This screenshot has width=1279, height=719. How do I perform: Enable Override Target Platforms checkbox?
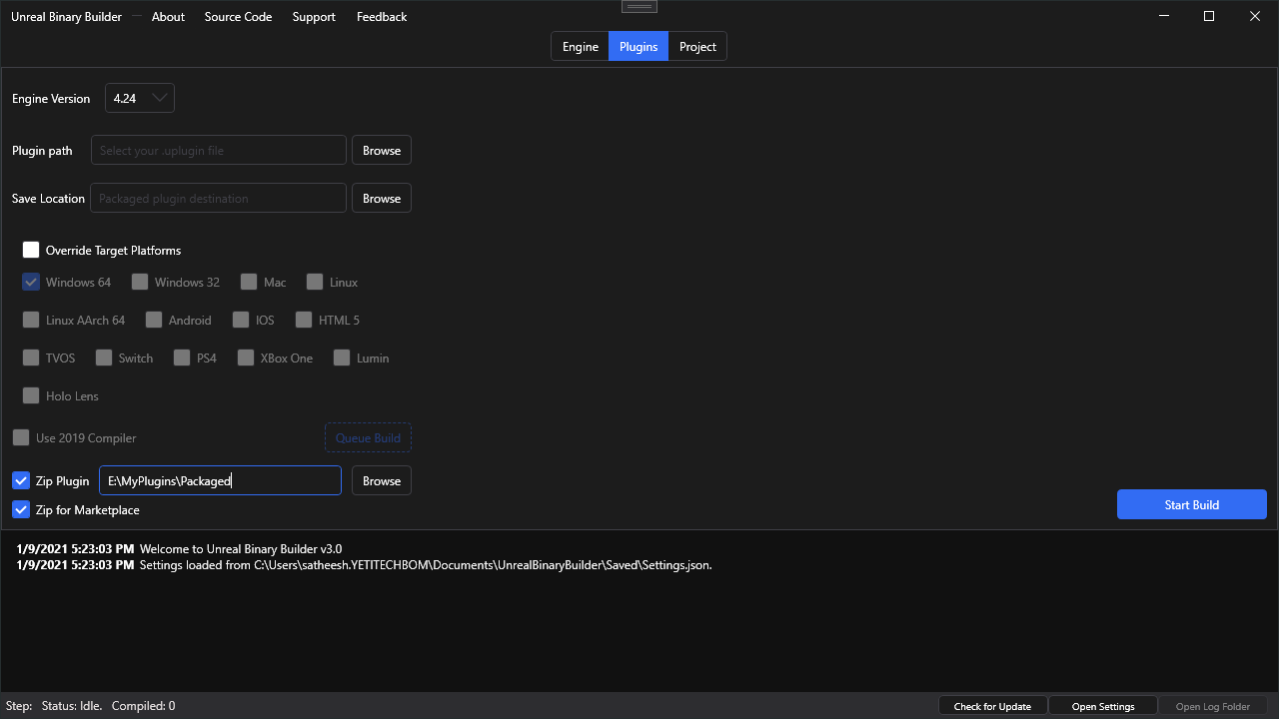pos(31,250)
